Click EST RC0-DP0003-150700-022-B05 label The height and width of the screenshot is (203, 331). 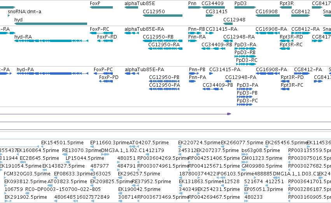click(x=63, y=189)
